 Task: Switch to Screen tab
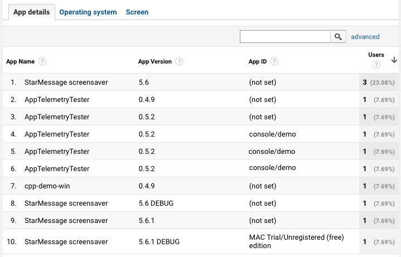click(x=137, y=12)
